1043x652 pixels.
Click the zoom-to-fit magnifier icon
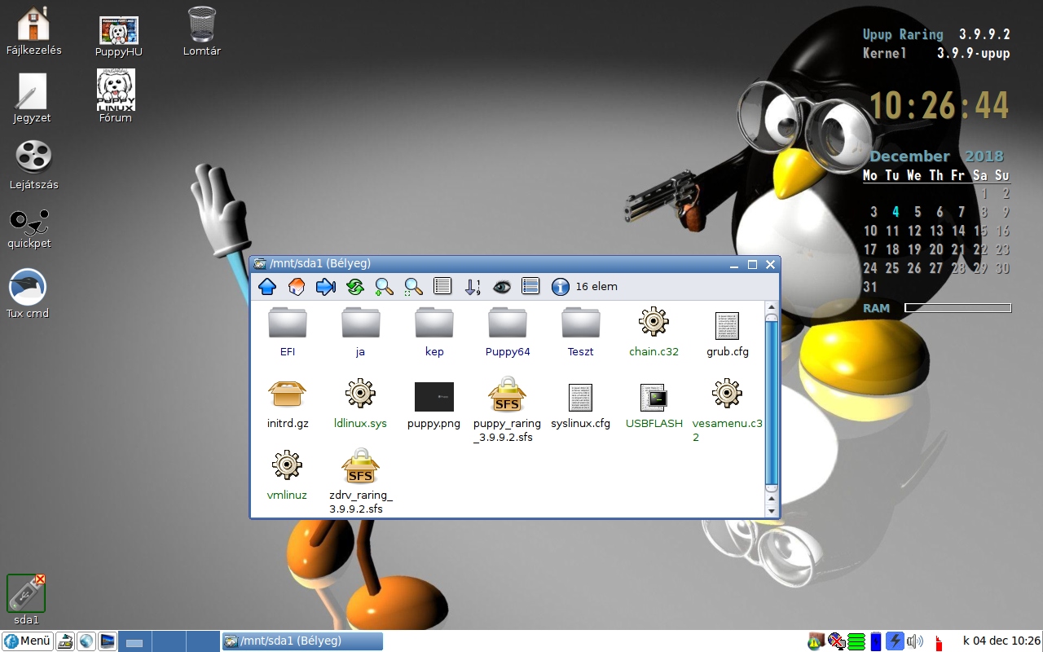coord(414,287)
